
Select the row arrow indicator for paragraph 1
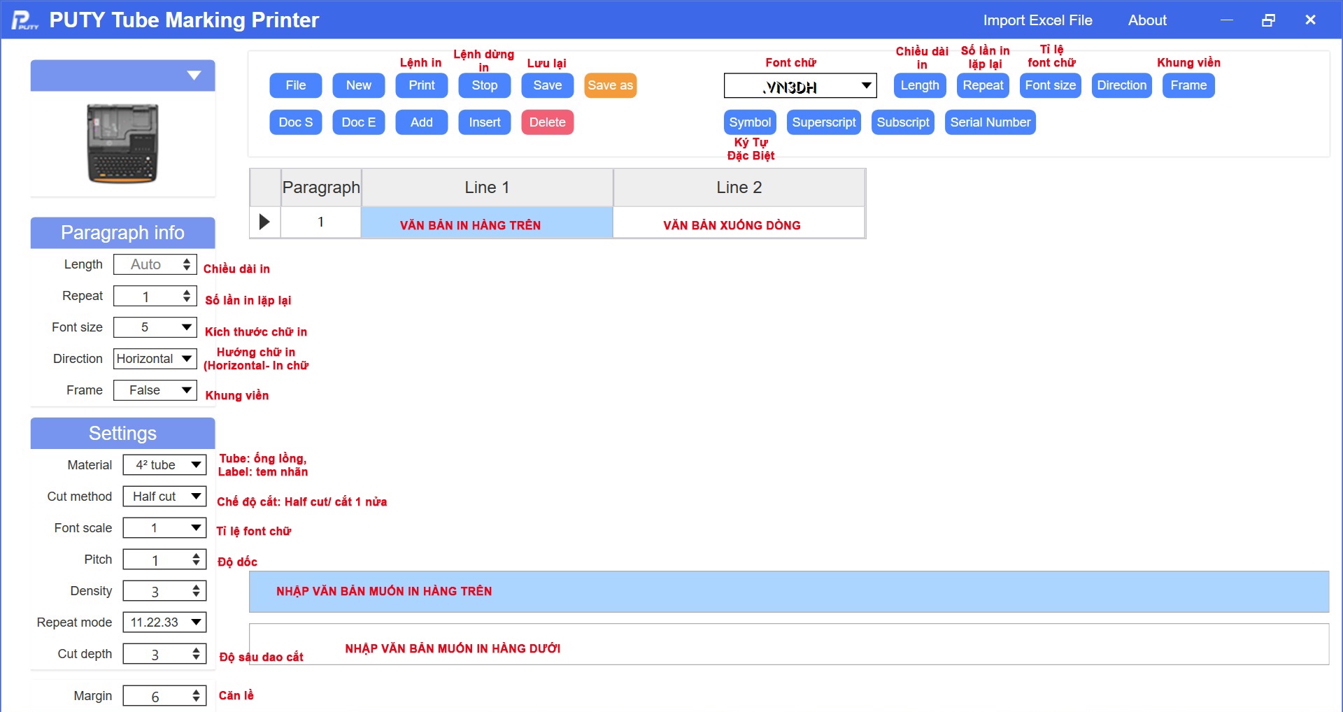(x=264, y=222)
